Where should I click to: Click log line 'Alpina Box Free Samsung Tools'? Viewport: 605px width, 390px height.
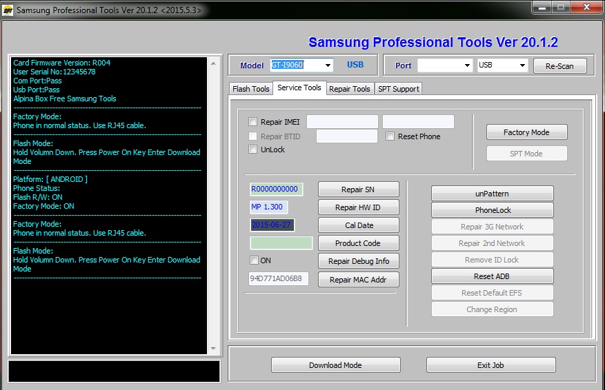[64, 99]
